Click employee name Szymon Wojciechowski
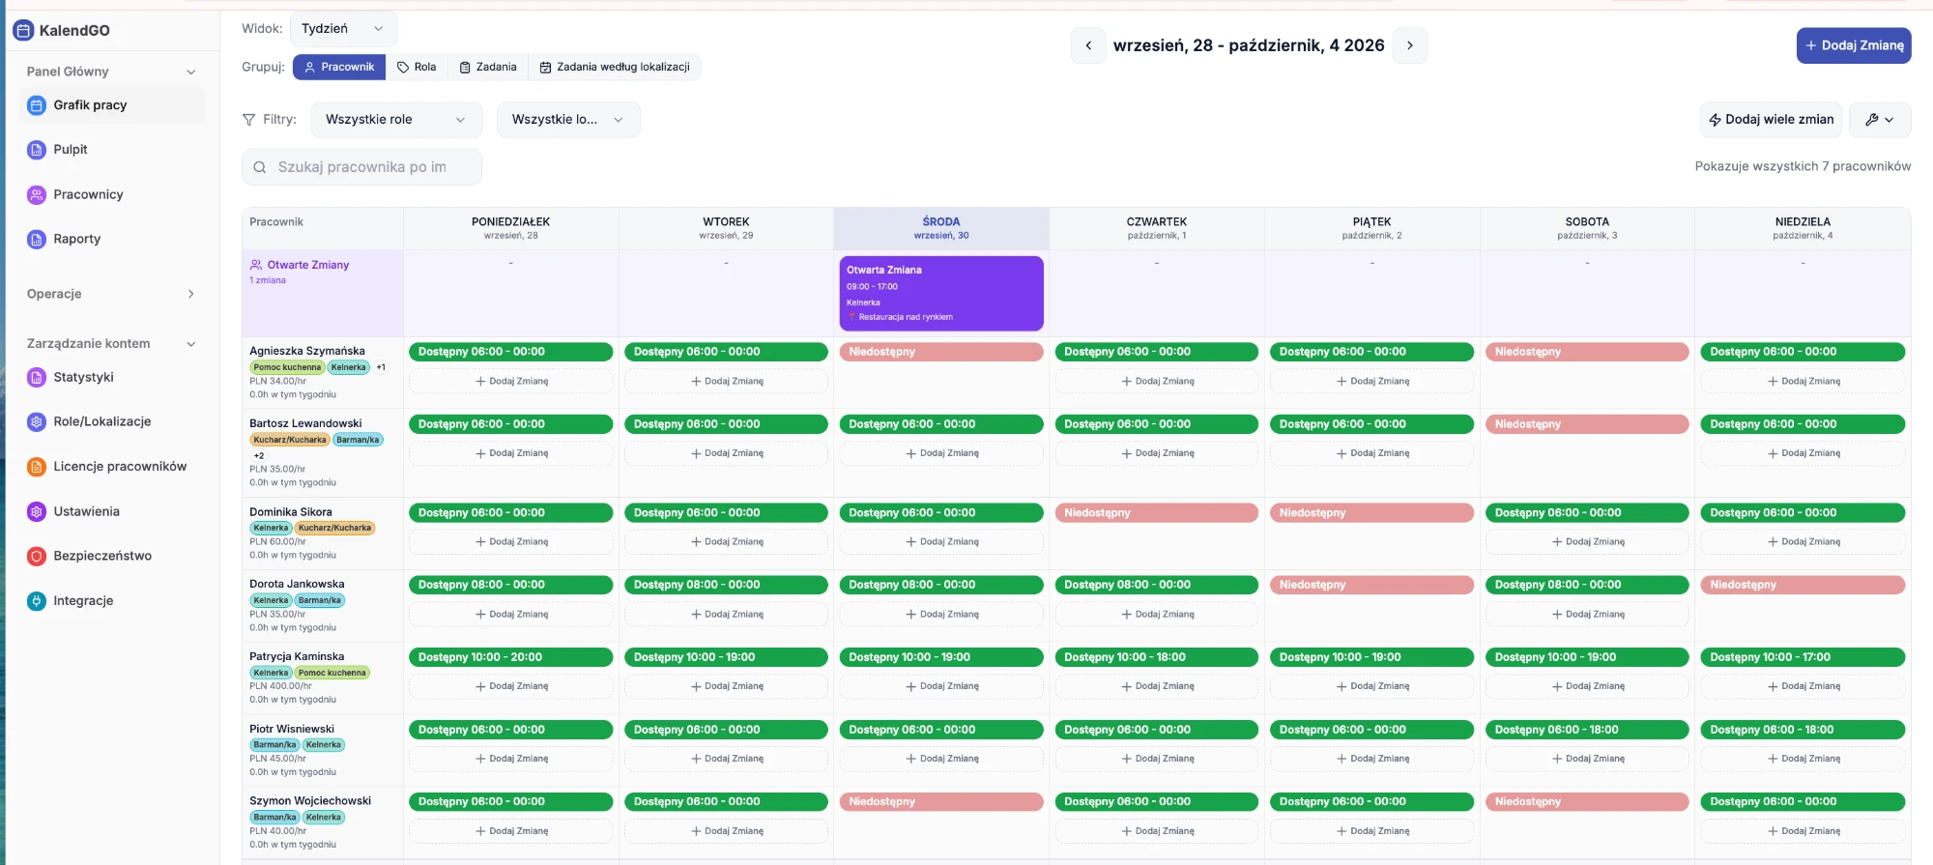 310,801
